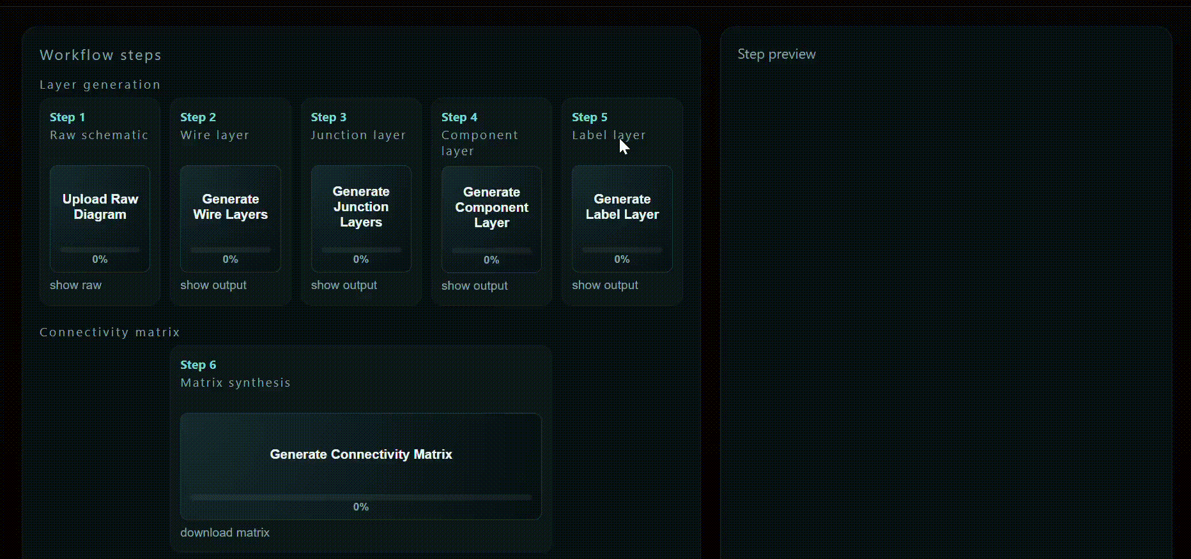Image resolution: width=1191 pixels, height=559 pixels.
Task: Click the Junction layer subtitle
Action: [358, 135]
